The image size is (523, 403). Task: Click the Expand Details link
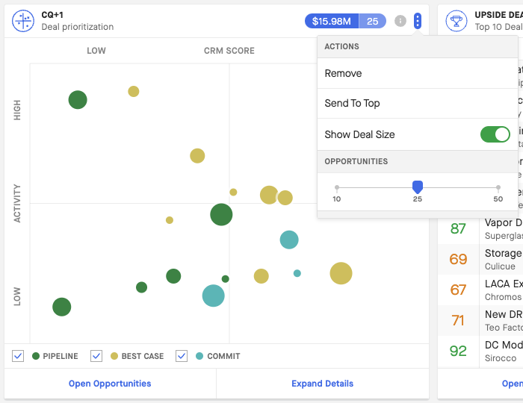click(x=322, y=384)
